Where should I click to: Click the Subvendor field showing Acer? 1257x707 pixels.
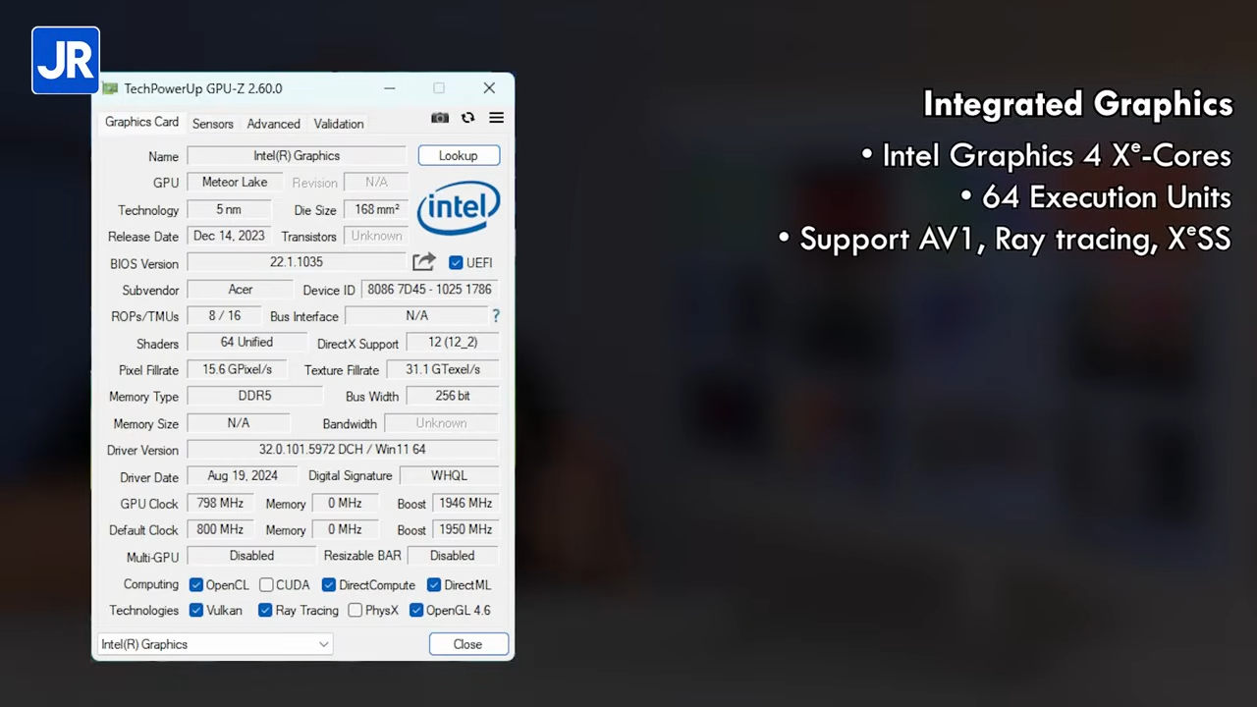tap(241, 290)
